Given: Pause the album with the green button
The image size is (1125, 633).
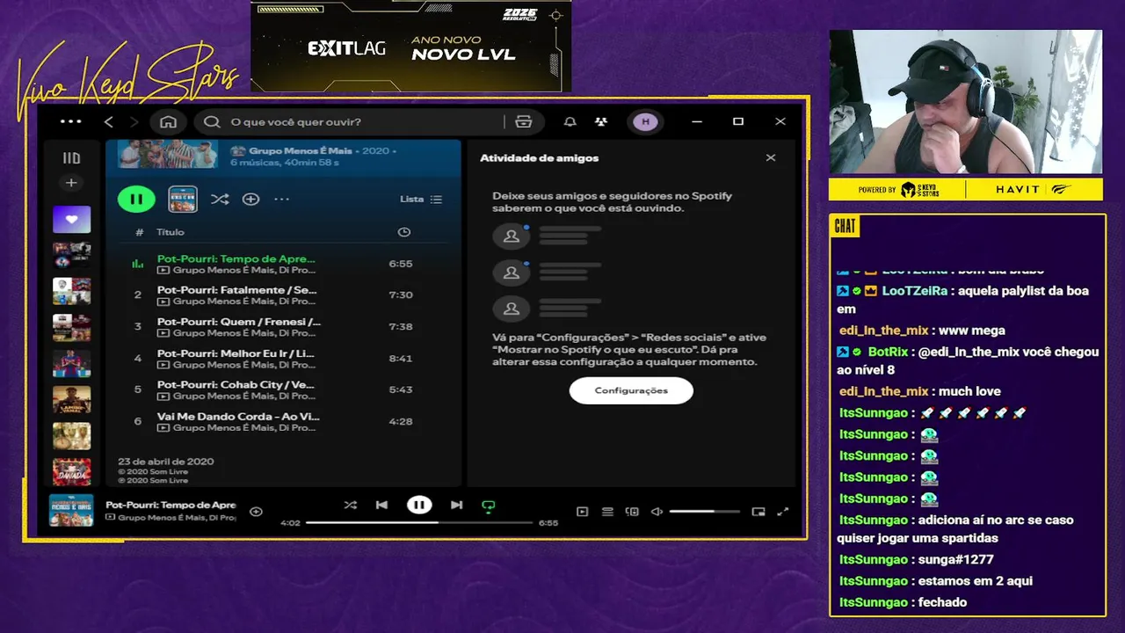Looking at the screenshot, I should click(136, 200).
